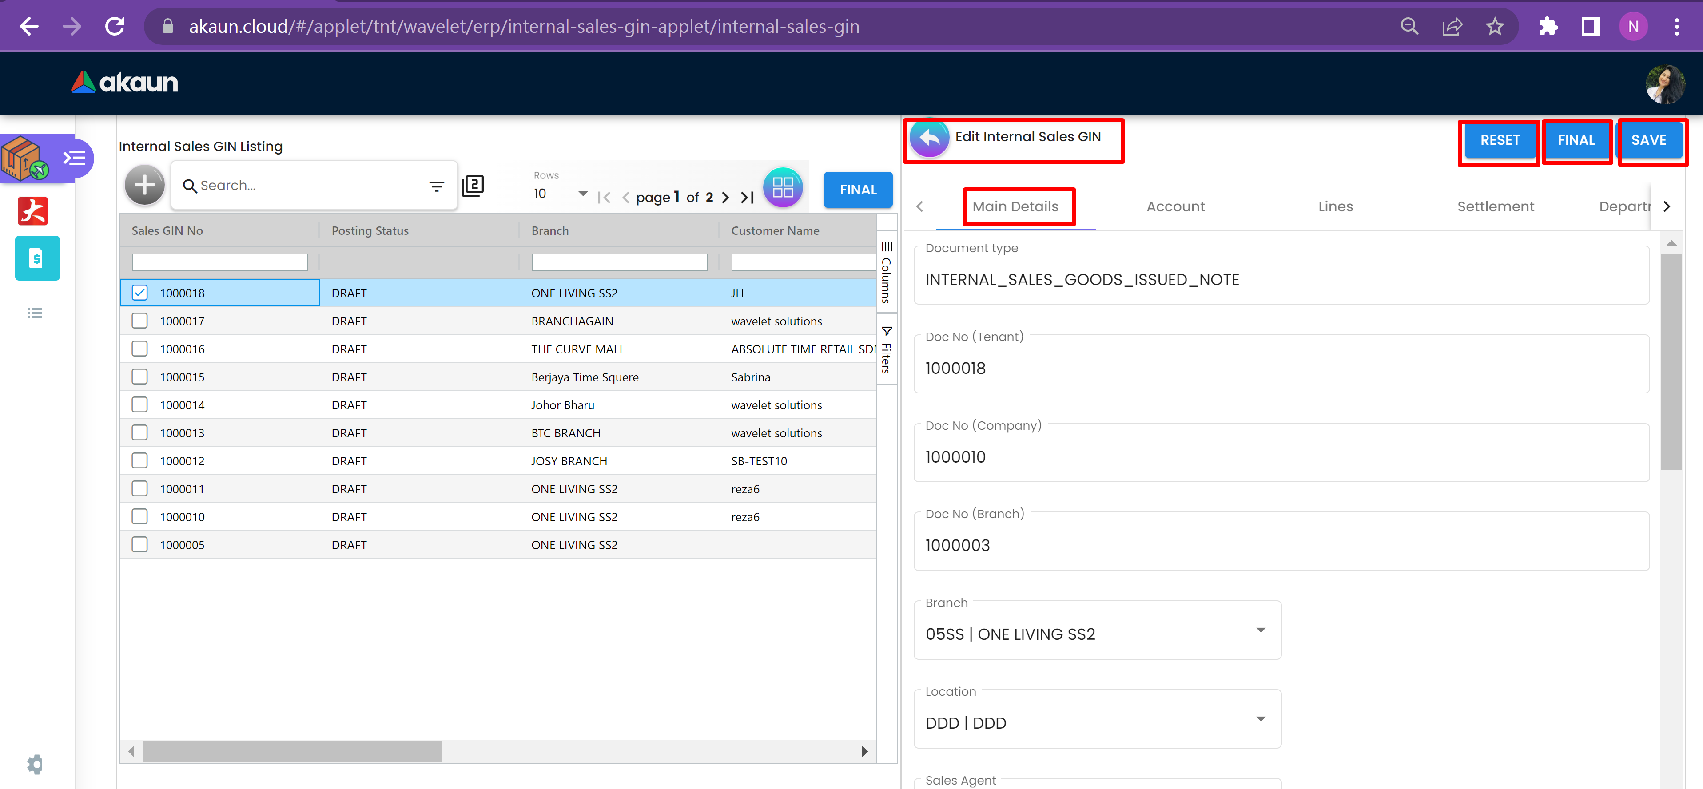The width and height of the screenshot is (1703, 789).
Task: Open the Rows per page dropdown
Action: tap(561, 194)
